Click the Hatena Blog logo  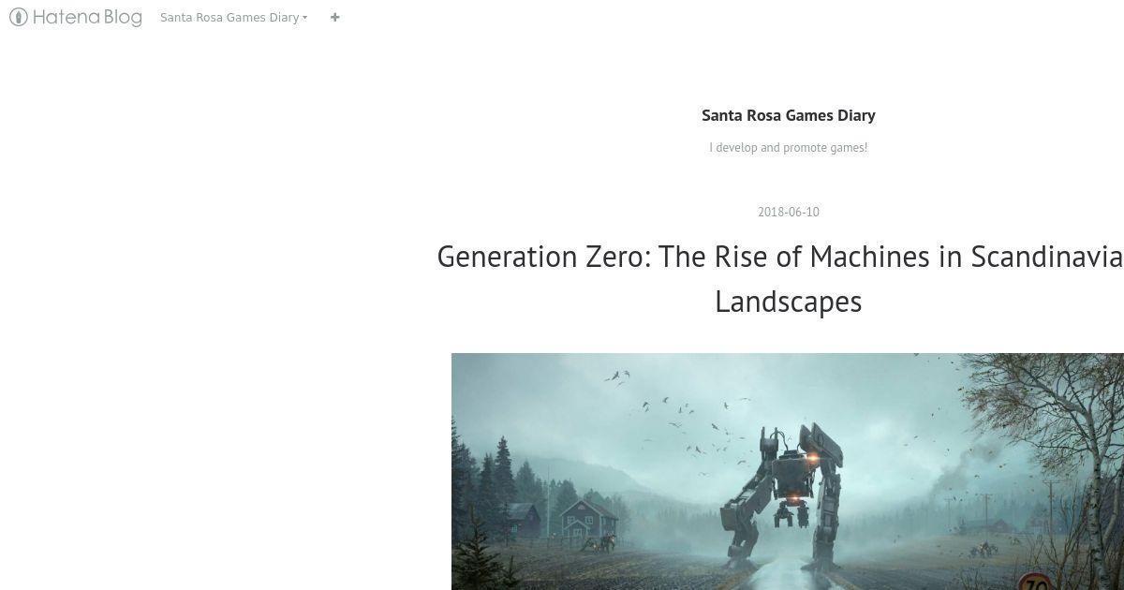tap(76, 17)
